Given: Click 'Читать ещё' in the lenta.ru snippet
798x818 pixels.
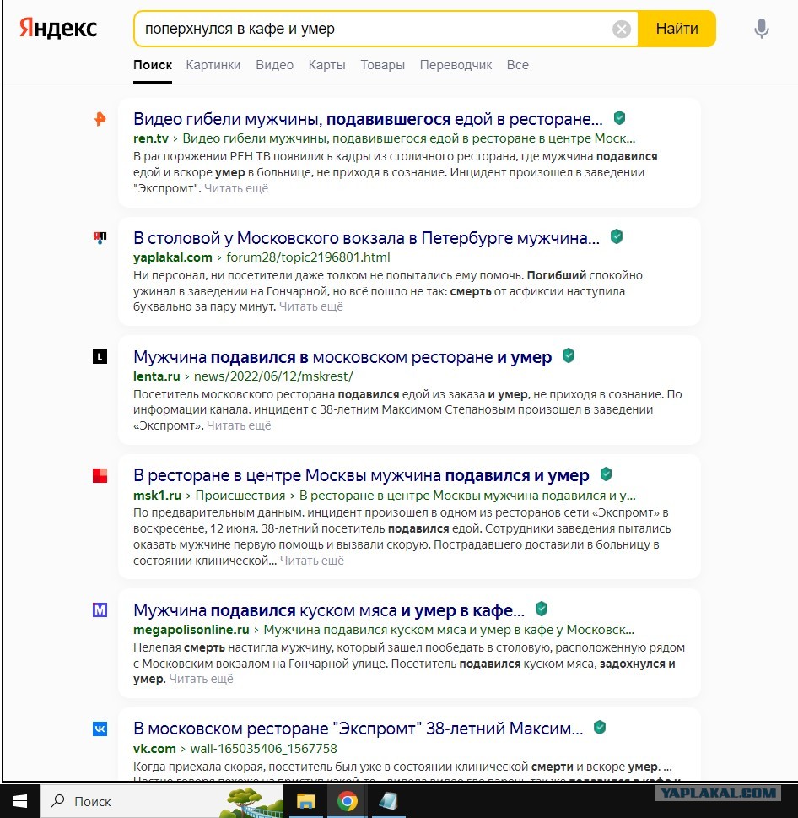Looking at the screenshot, I should pyautogui.click(x=240, y=425).
